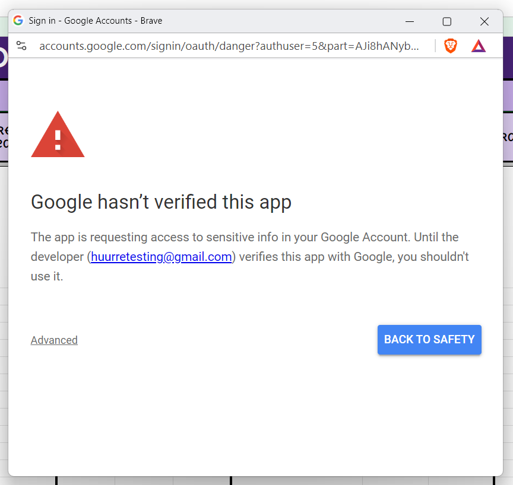Screen dimensions: 513x485
Task: Expand the Advanced options link
Action: point(54,340)
